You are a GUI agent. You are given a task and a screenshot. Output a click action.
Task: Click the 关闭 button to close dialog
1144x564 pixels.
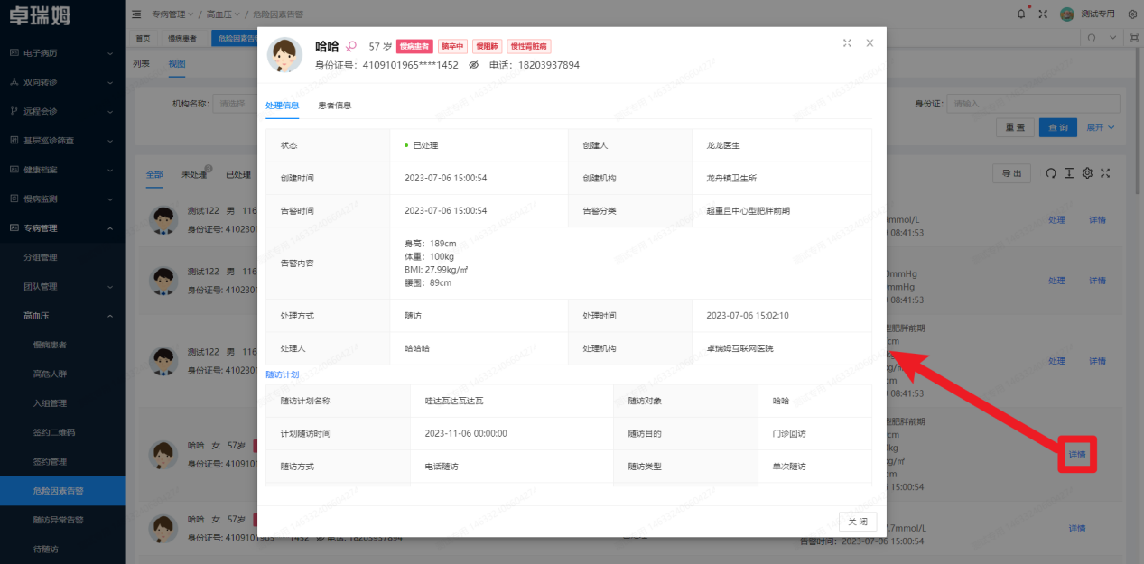[x=857, y=522]
